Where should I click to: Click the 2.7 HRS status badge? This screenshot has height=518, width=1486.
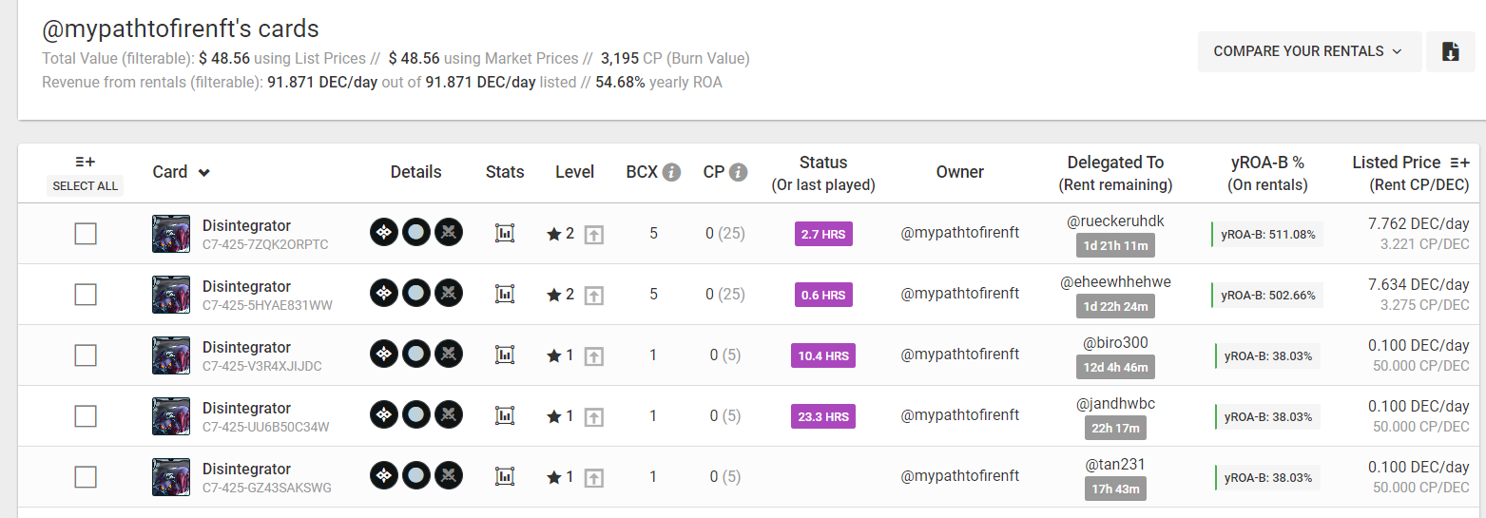823,234
